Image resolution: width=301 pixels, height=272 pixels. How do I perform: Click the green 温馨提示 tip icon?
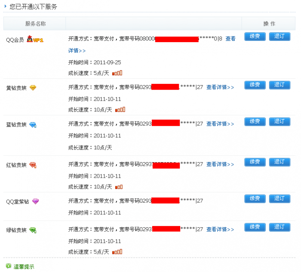pos(9,266)
